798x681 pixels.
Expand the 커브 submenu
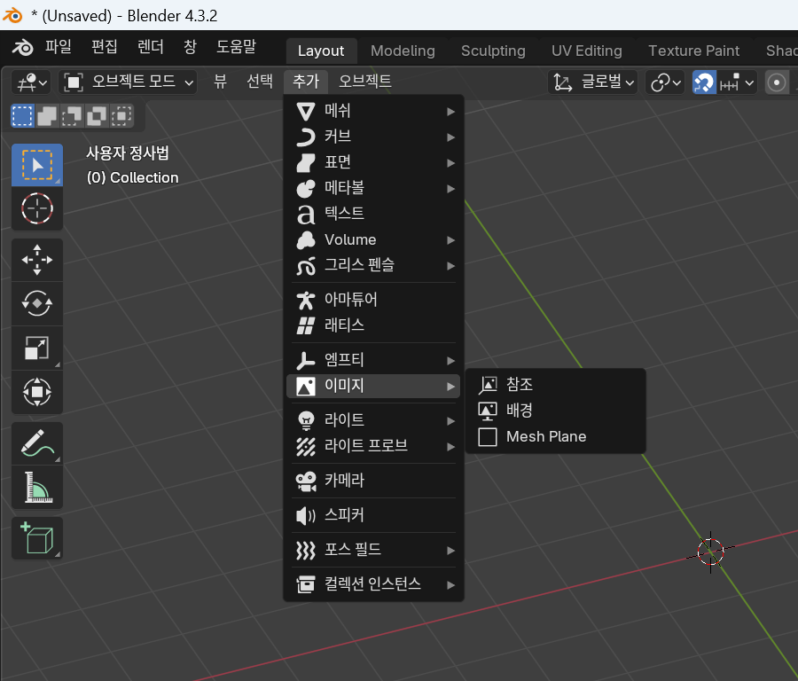pyautogui.click(x=373, y=137)
